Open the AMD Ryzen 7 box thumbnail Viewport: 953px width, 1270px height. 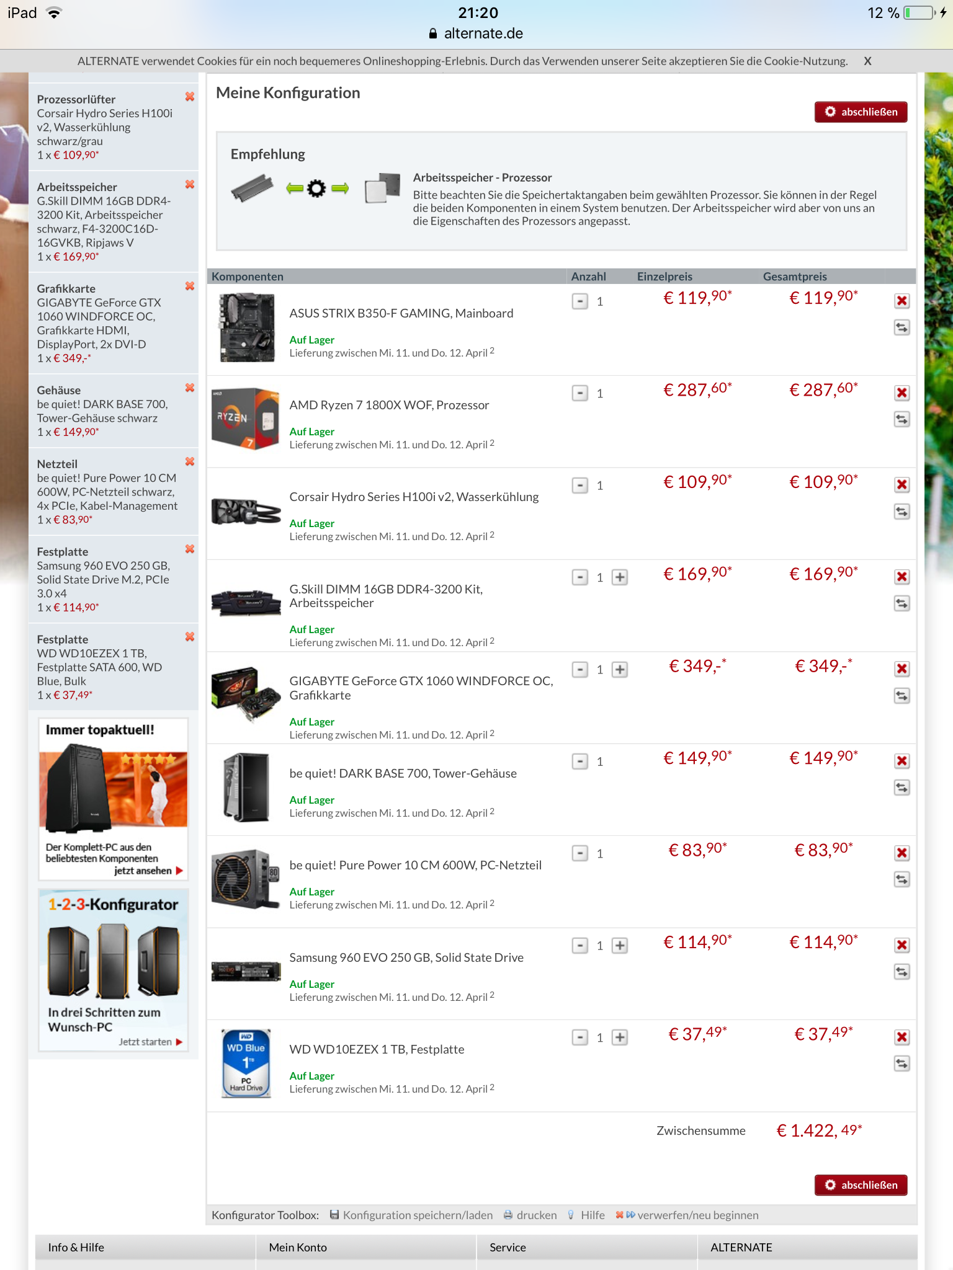point(246,419)
